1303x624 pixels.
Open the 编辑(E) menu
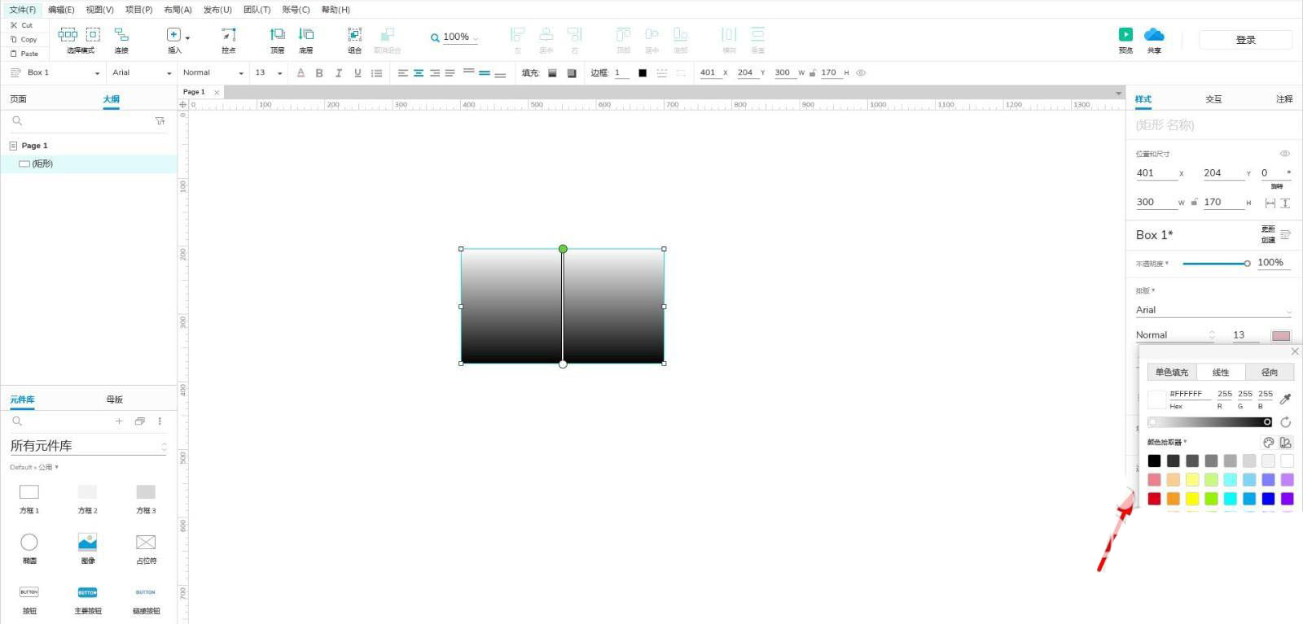(61, 10)
